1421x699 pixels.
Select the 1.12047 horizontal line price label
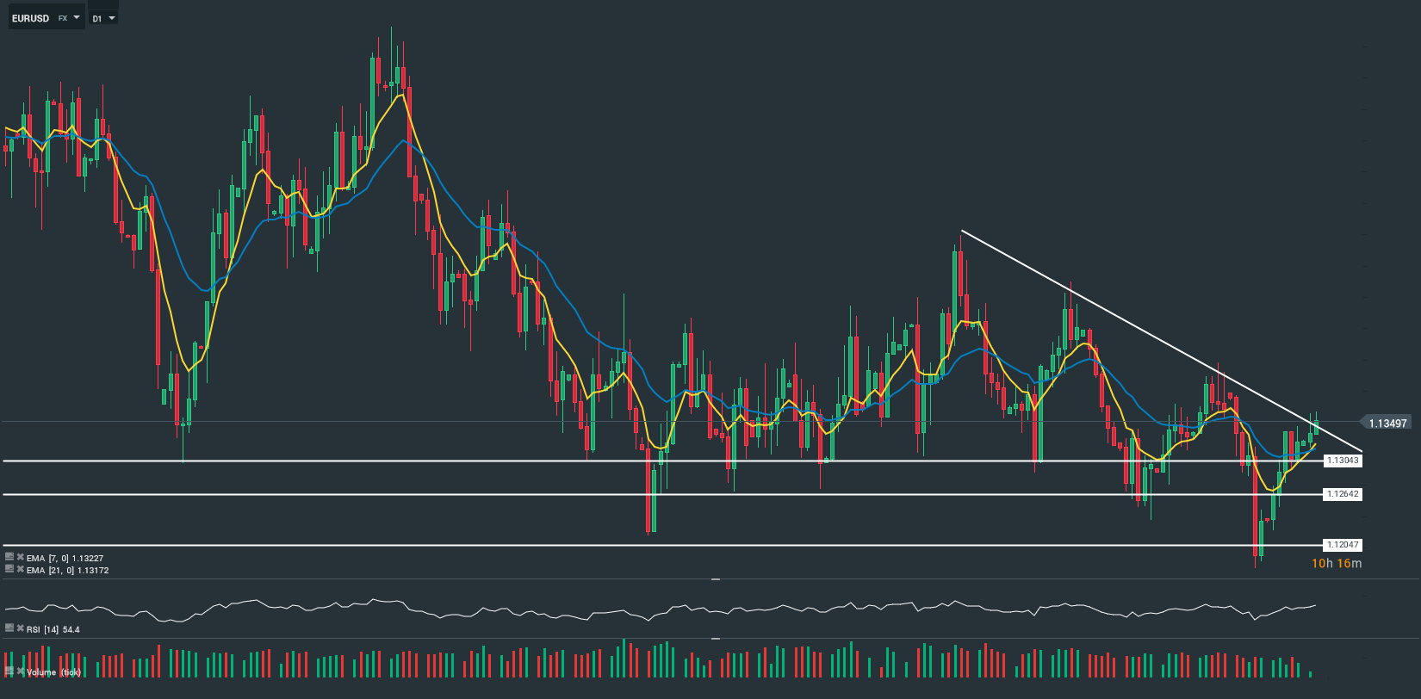[1343, 545]
